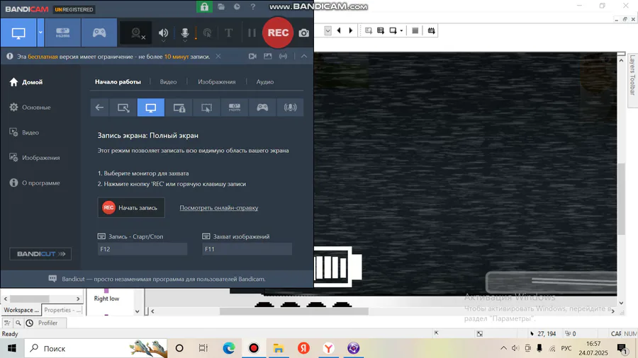Toggle webcam overlay icon
The image size is (638, 358).
click(137, 33)
